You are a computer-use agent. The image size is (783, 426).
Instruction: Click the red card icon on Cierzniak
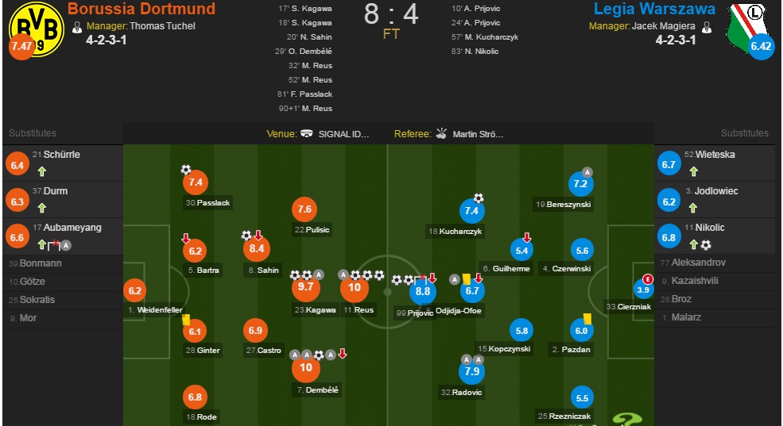648,279
